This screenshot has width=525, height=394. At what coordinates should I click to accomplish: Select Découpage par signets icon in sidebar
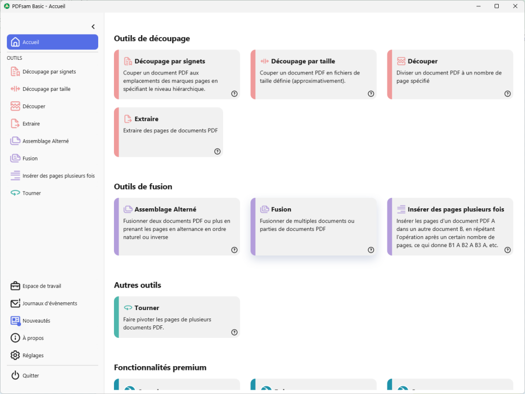tap(15, 71)
